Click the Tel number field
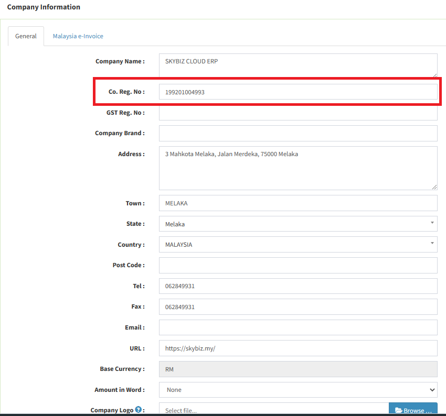 pos(298,286)
